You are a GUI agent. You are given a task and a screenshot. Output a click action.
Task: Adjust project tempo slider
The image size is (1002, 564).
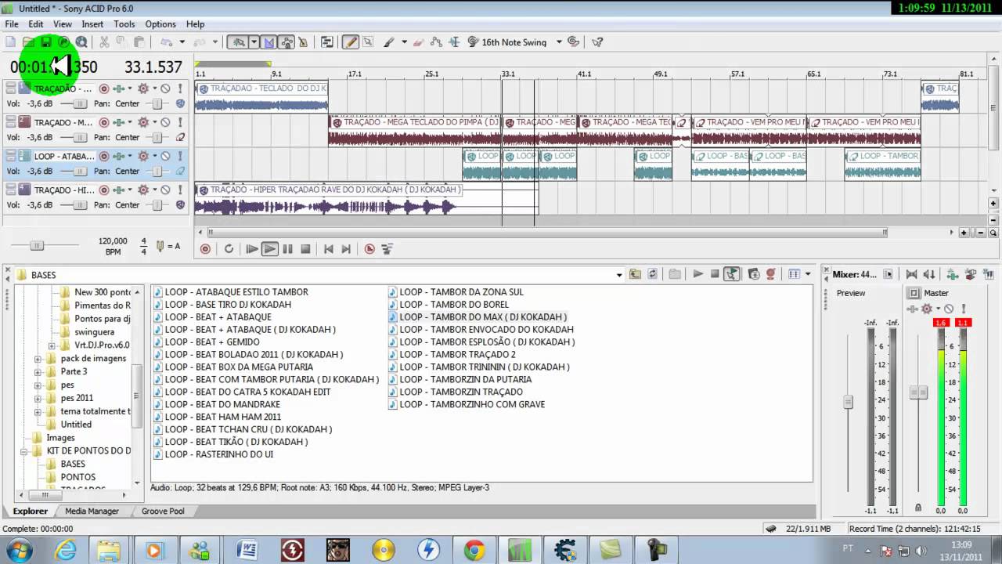click(x=37, y=246)
